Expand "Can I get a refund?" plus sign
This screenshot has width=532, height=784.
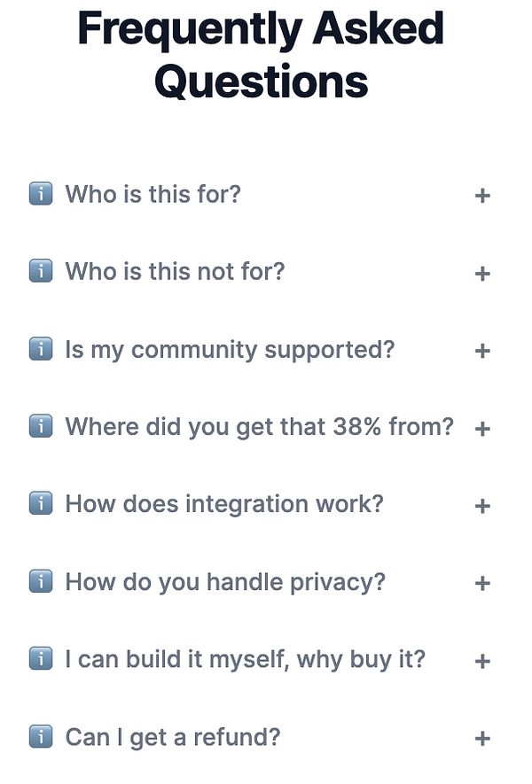click(482, 739)
